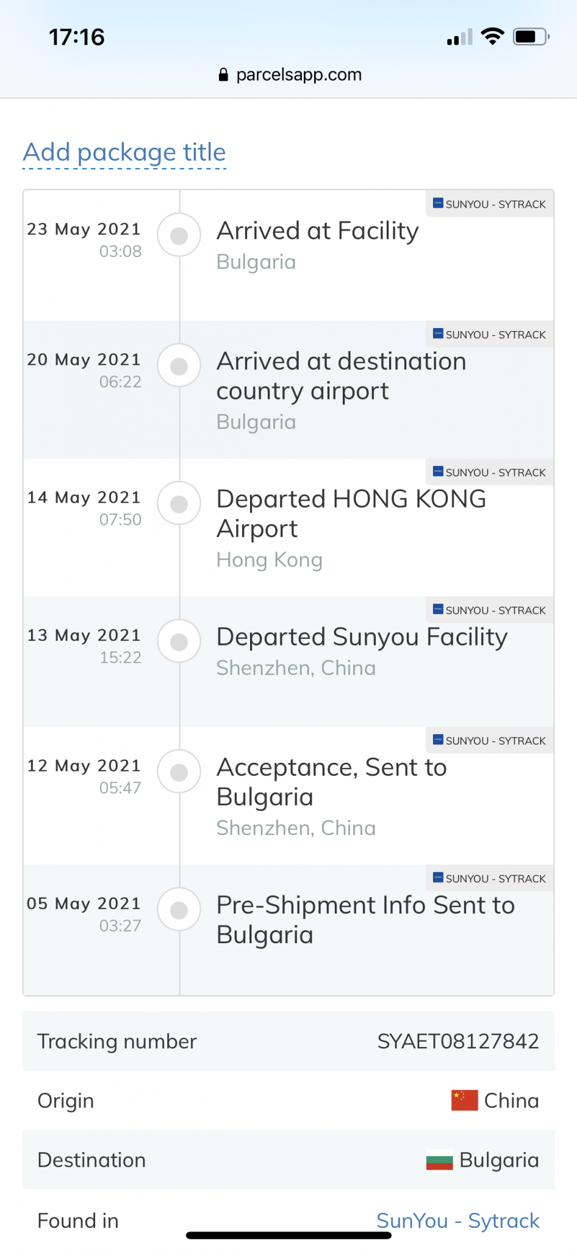Screen dimensions: 577x1251
Task: Click the 13 May 2021 timeline dot
Action: 179,641
